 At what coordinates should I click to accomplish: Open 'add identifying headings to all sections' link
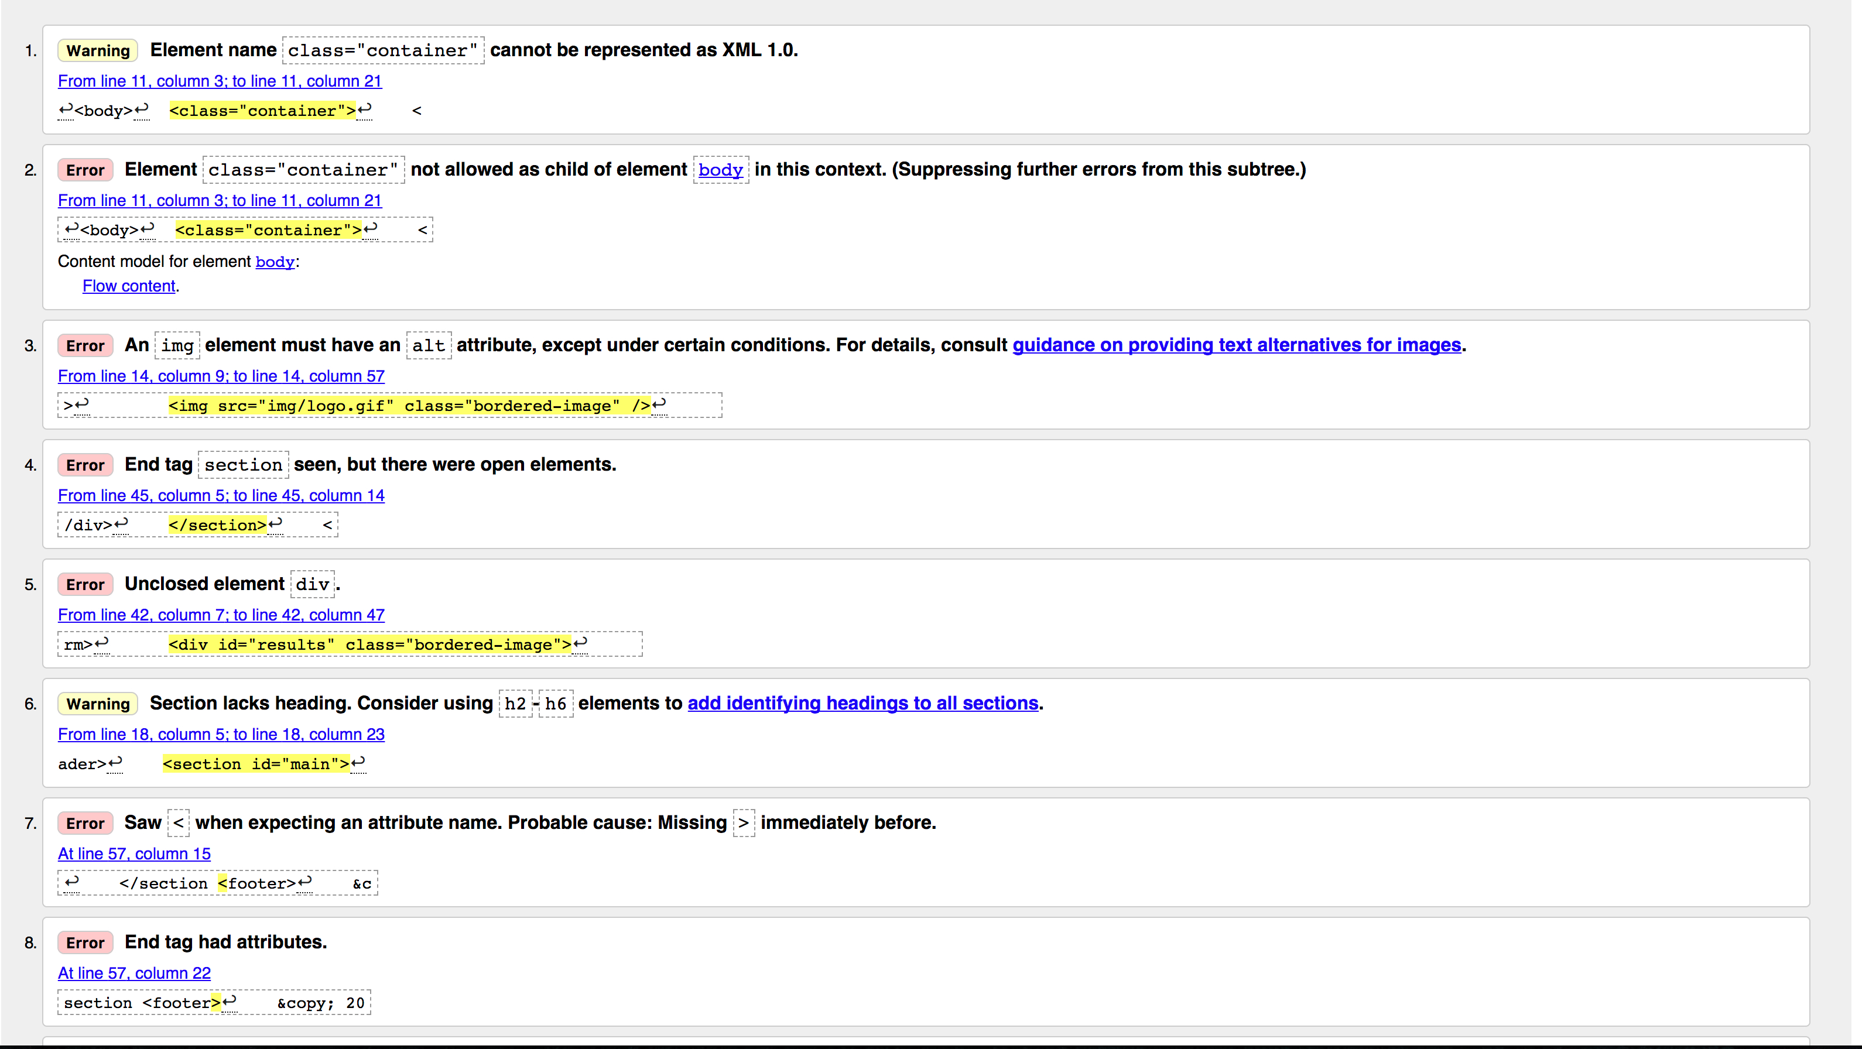[862, 703]
